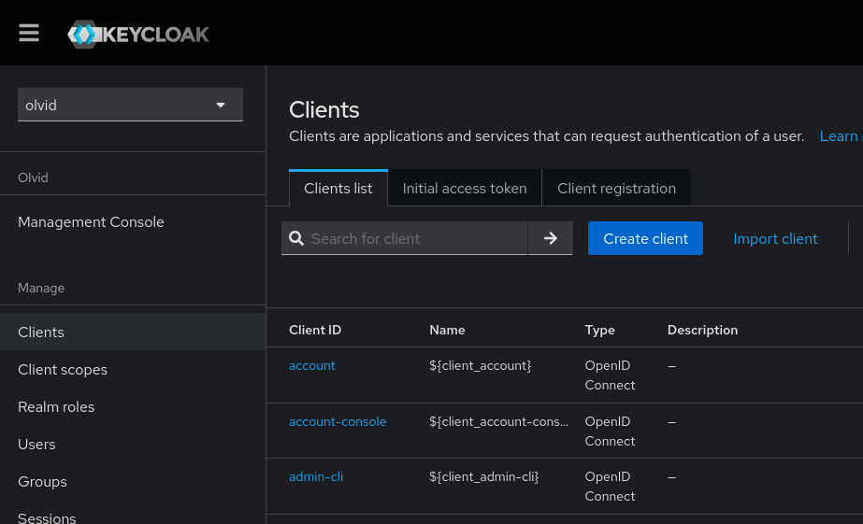This screenshot has height=524, width=863.
Task: Click the search magnifier icon
Action: point(296,238)
